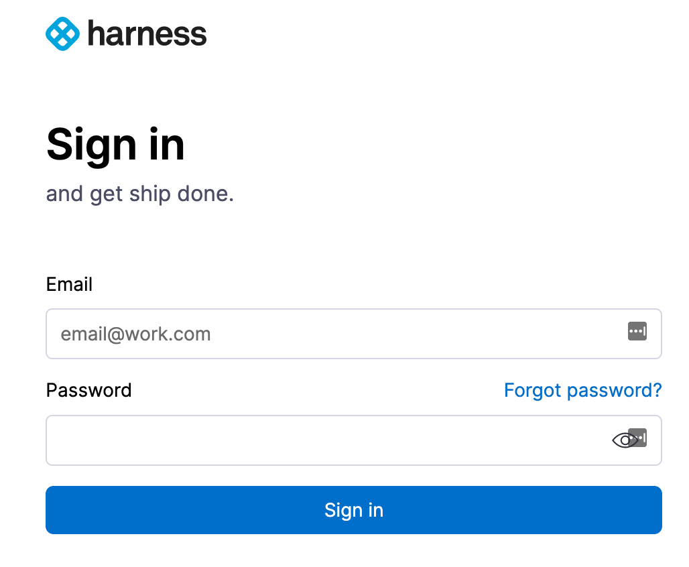Show password using the eye icon
The height and width of the screenshot is (567, 689).
(625, 440)
